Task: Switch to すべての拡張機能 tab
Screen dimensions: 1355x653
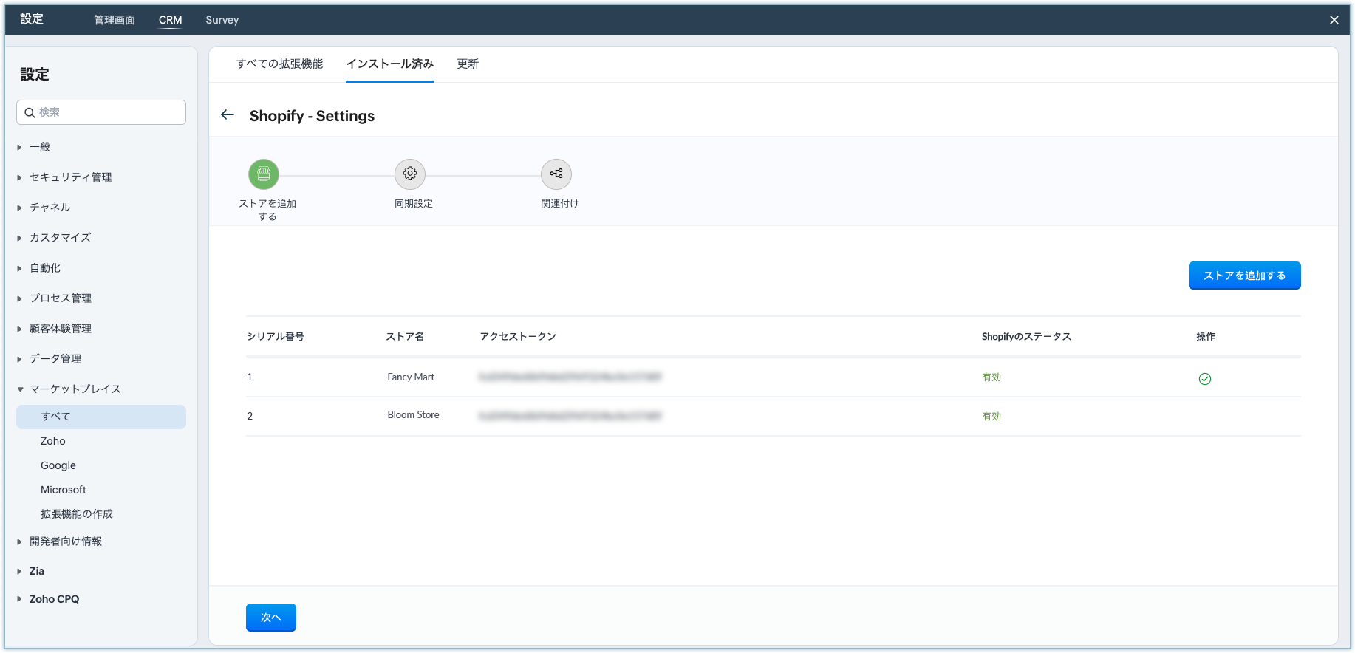Action: click(x=279, y=64)
